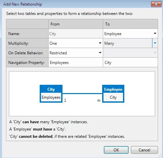Select the City entity box in diagram
Screen dimensions: 163x158
[51, 94]
